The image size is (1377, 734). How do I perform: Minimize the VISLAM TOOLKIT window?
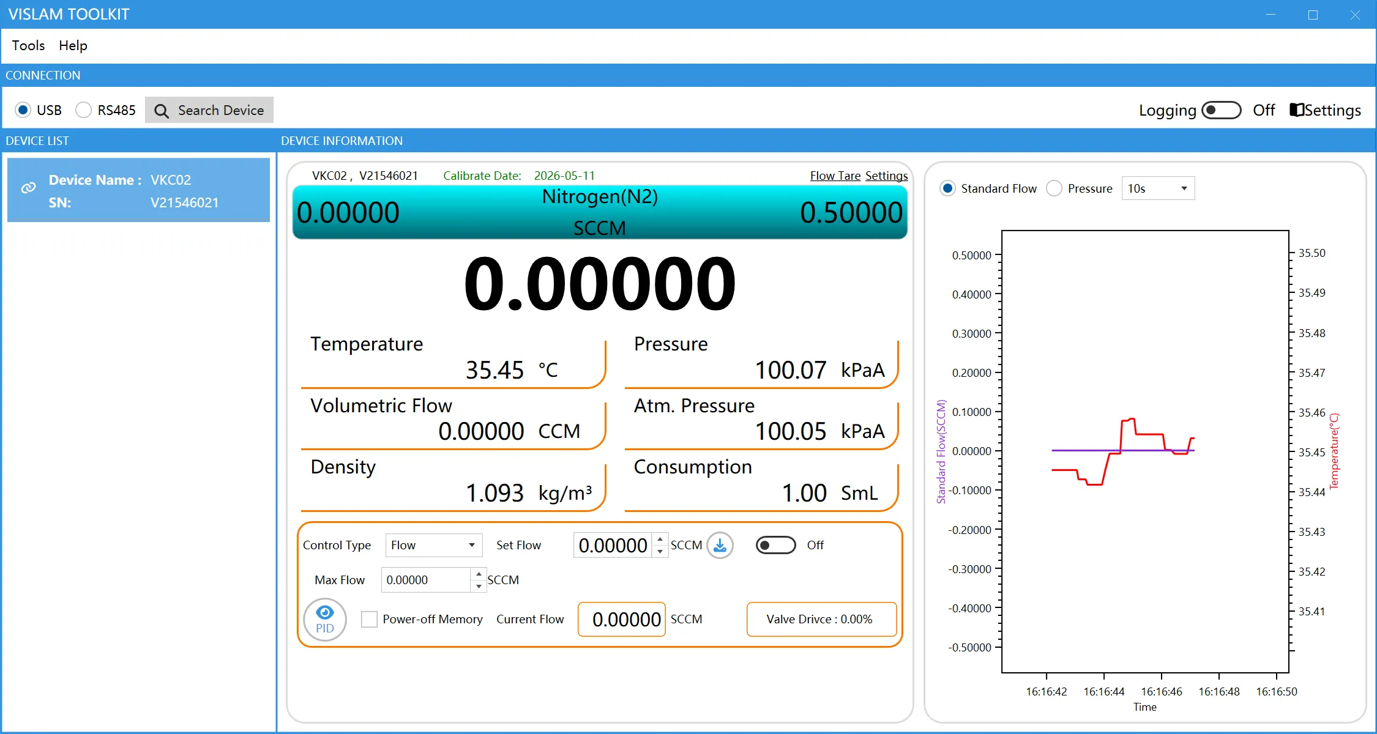tap(1271, 15)
